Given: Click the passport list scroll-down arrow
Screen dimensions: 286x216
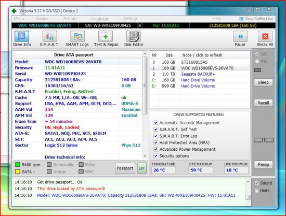Looking at the screenshot, I should [145, 156].
